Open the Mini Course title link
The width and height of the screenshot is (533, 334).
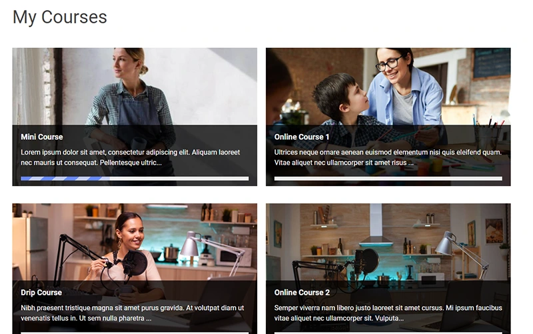tap(42, 137)
